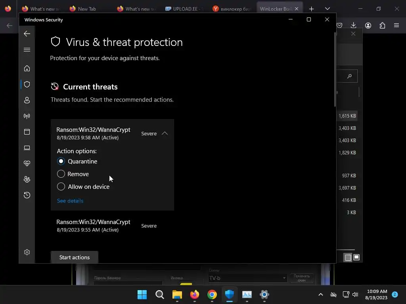Open Firefox application menu

[396, 25]
